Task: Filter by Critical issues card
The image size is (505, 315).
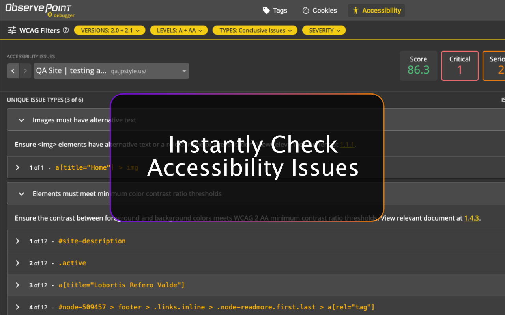Action: coord(460,66)
